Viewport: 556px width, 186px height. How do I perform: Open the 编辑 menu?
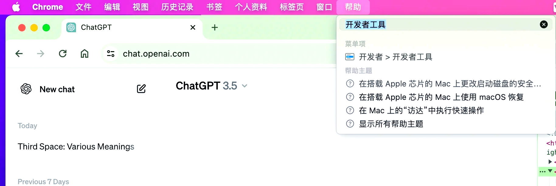[112, 7]
